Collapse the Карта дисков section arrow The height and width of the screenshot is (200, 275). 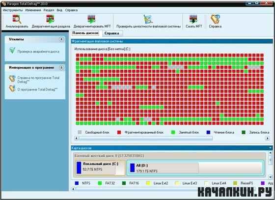coord(270,148)
